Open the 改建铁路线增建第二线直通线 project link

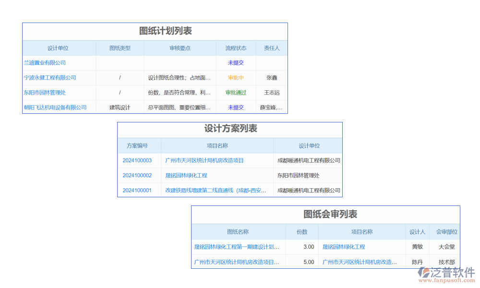click(216, 191)
